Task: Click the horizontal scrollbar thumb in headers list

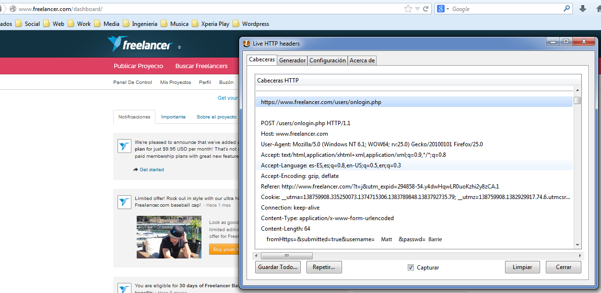Action: pos(287,256)
